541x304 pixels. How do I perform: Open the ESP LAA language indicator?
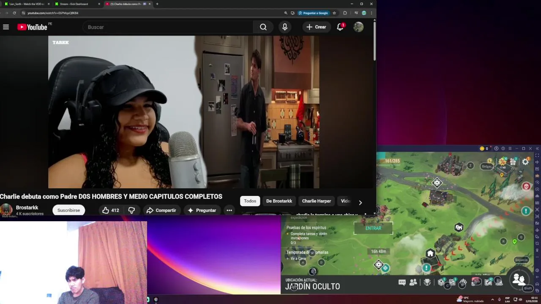coord(507,299)
